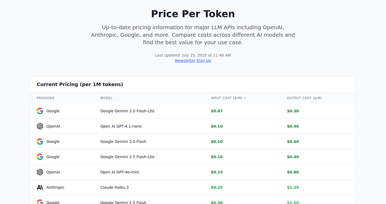The image size is (386, 204).
Task: Sort by the Output Cost ($/M) header
Action: [305, 98]
